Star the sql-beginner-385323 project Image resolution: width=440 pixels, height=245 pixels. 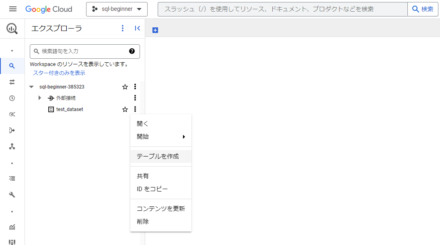(x=125, y=87)
